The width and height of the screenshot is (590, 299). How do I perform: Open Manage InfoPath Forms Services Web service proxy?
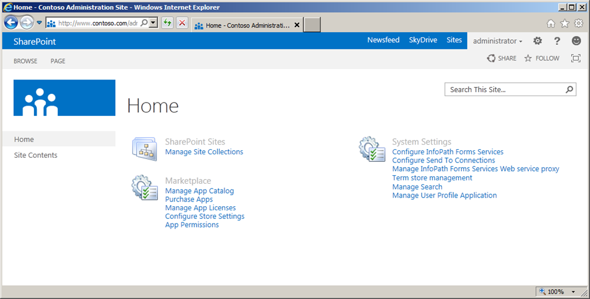click(475, 169)
